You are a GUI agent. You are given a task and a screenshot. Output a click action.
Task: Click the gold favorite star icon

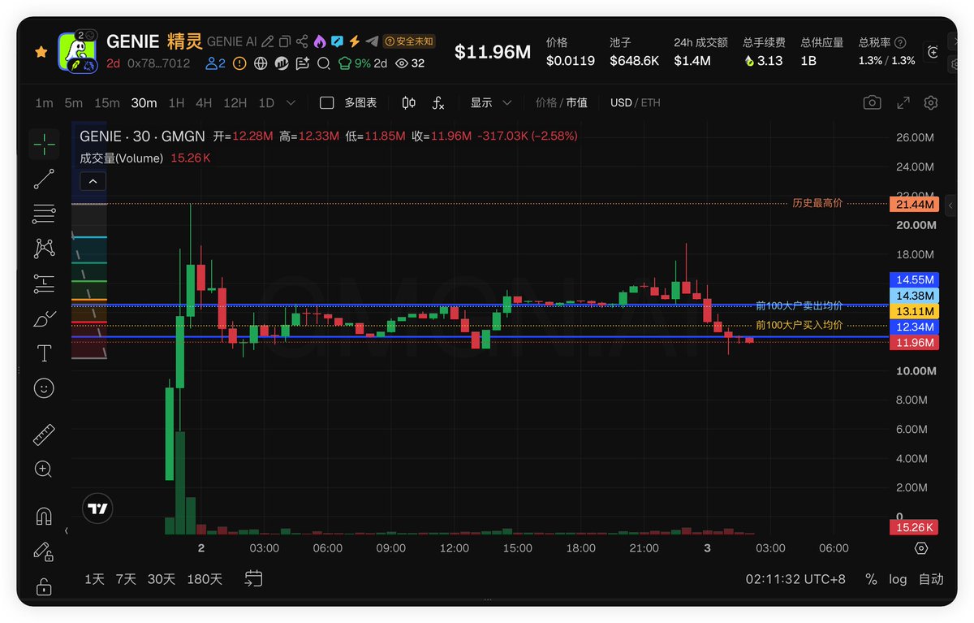[41, 51]
